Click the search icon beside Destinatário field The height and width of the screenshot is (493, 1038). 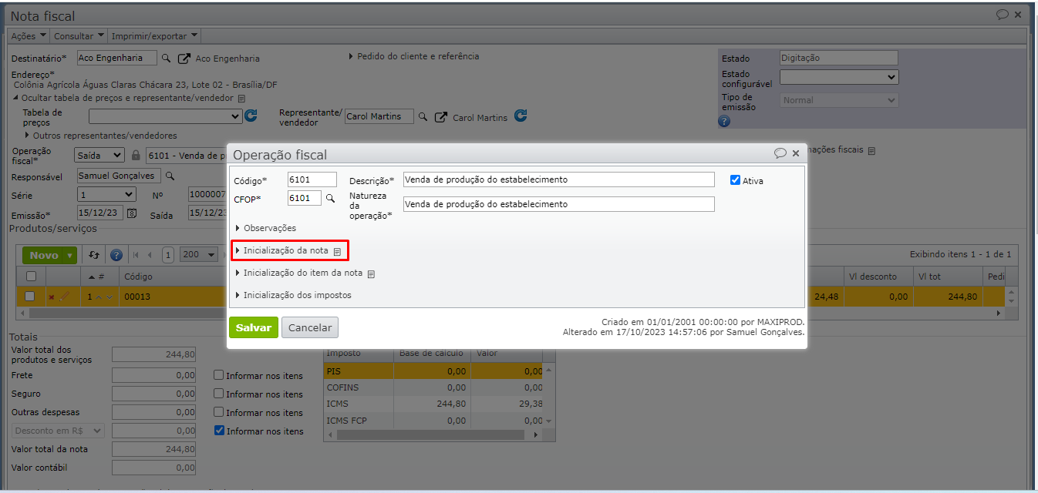tap(165, 58)
